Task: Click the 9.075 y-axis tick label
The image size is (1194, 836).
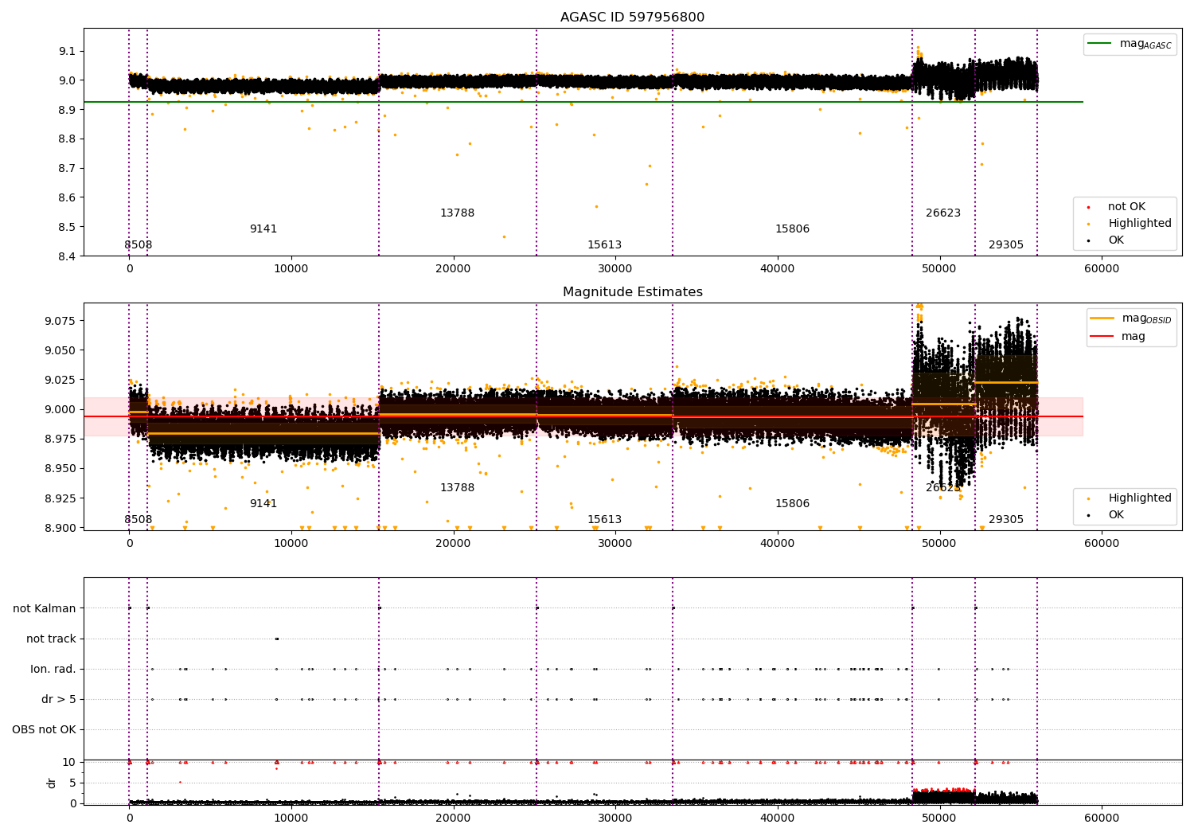Action: (61, 321)
